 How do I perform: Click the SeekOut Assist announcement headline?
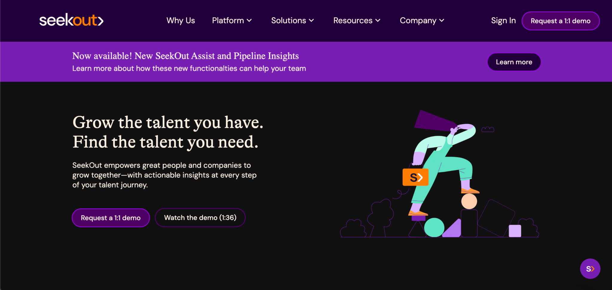click(x=186, y=56)
